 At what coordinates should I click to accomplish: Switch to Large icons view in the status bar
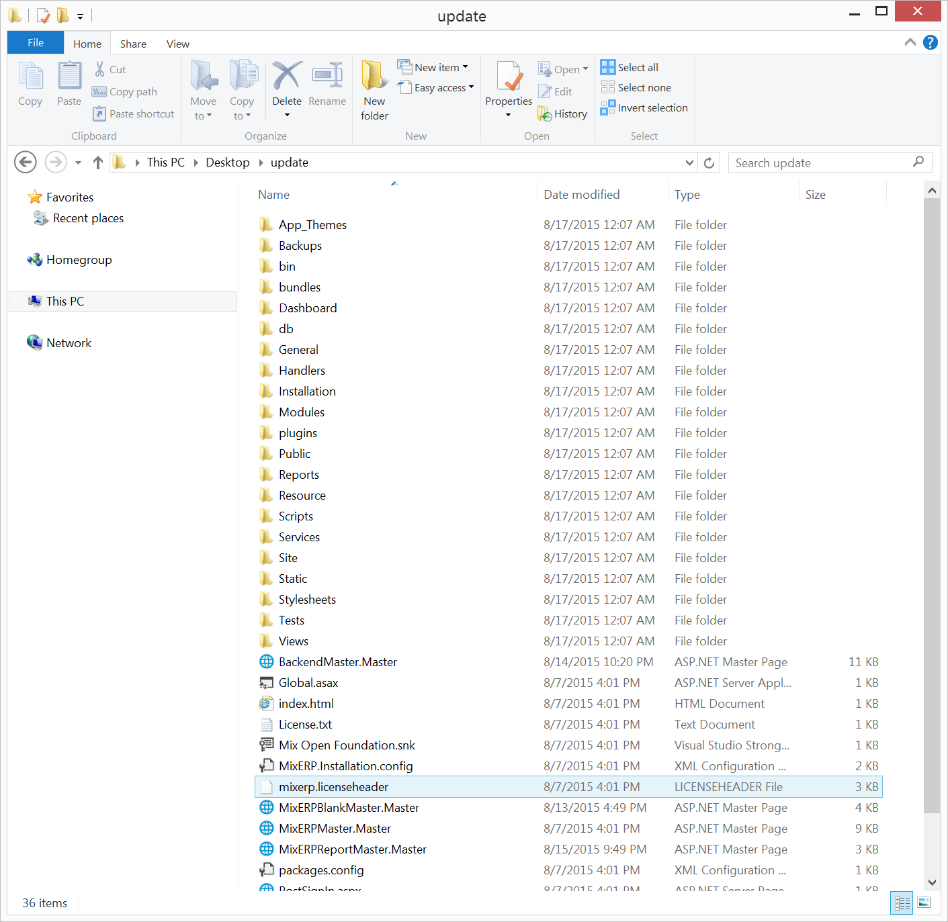point(924,903)
